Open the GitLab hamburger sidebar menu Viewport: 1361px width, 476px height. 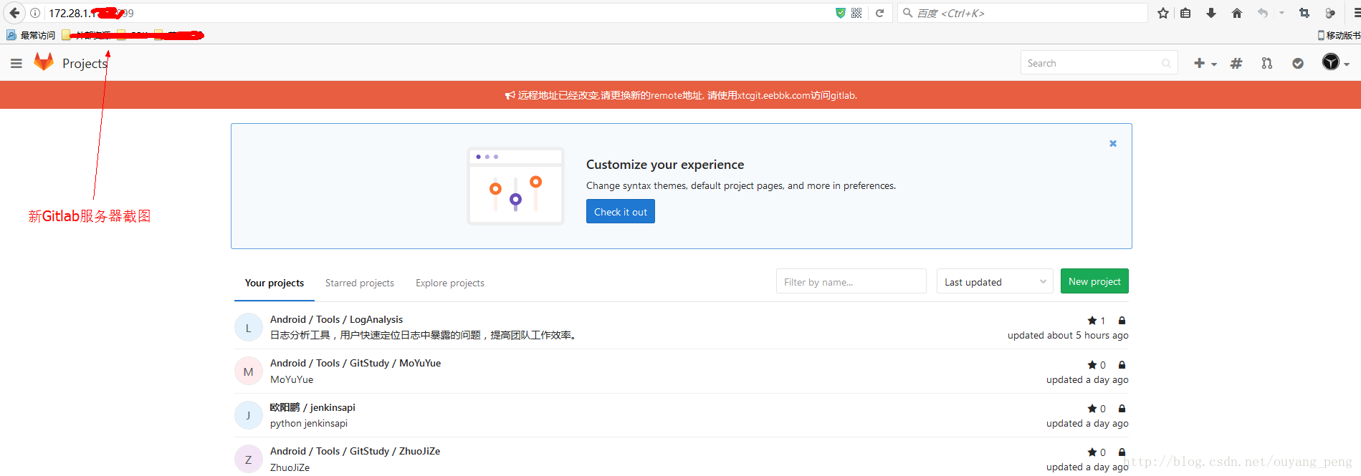coord(16,64)
